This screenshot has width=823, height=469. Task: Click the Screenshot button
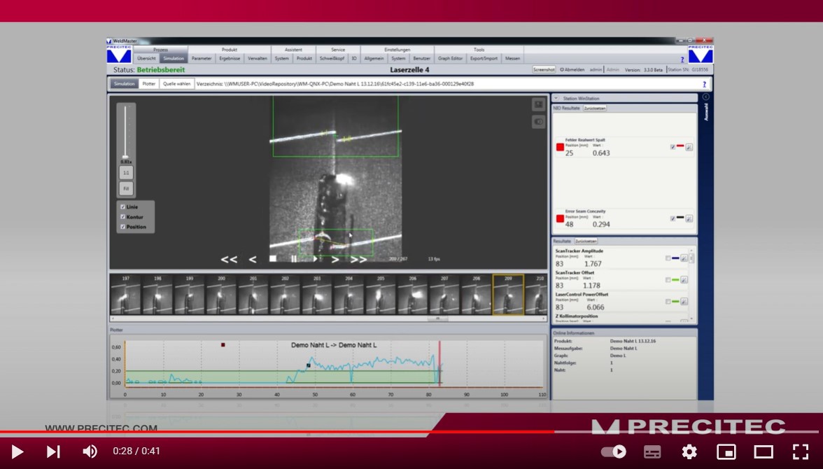(x=544, y=69)
